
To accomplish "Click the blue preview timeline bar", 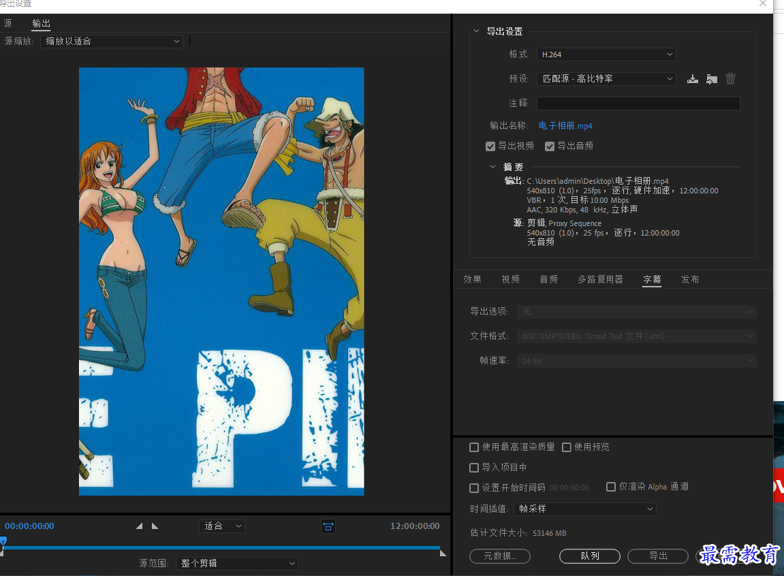I will (221, 548).
